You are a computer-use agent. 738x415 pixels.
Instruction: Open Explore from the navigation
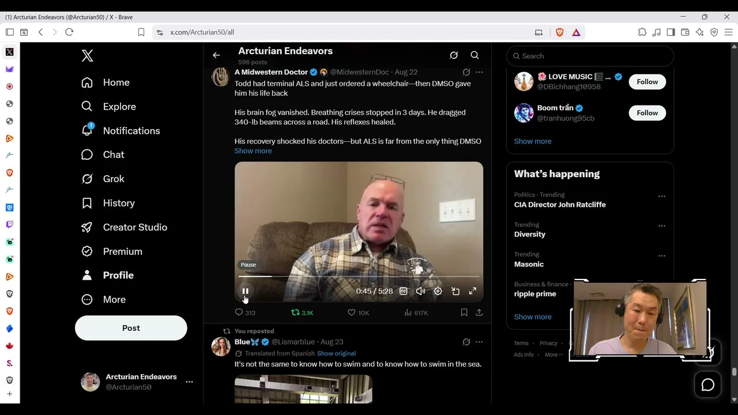pyautogui.click(x=109, y=107)
